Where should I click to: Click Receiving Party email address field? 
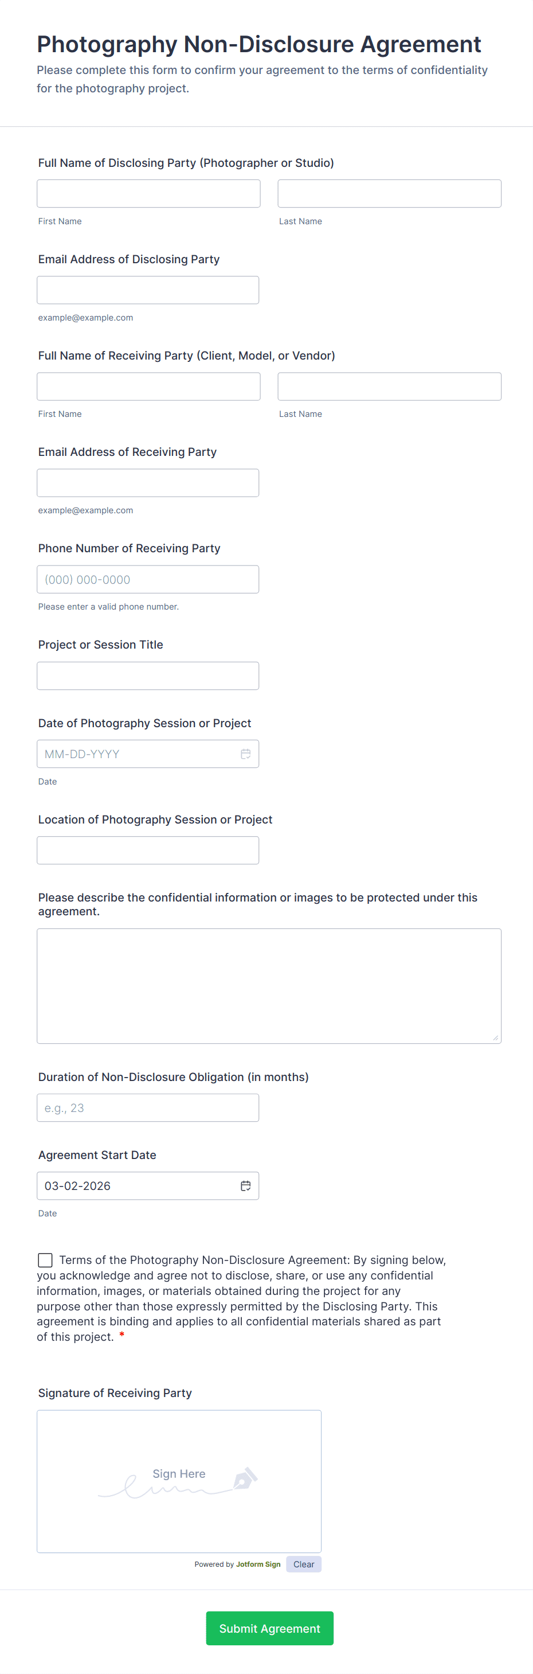click(147, 483)
